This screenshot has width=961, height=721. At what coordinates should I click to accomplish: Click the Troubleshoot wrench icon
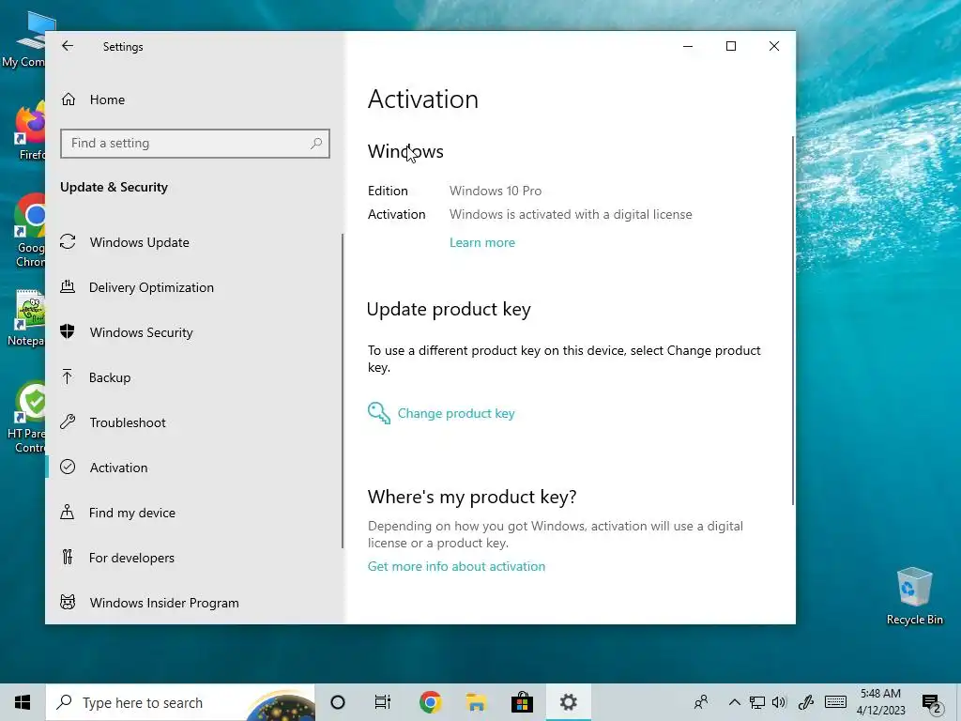(68, 422)
